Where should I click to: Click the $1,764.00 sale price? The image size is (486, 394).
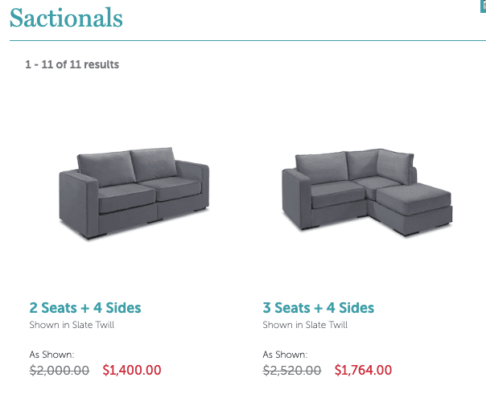coord(363,370)
